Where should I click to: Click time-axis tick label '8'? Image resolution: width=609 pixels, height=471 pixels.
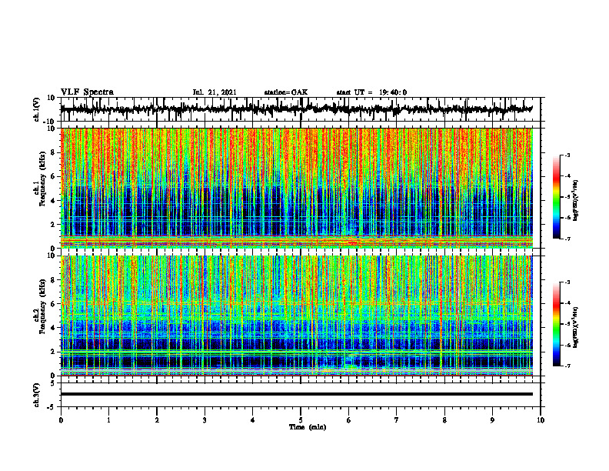pos(444,420)
